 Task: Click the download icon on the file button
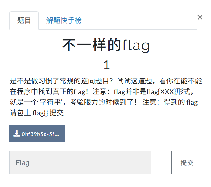(16, 134)
